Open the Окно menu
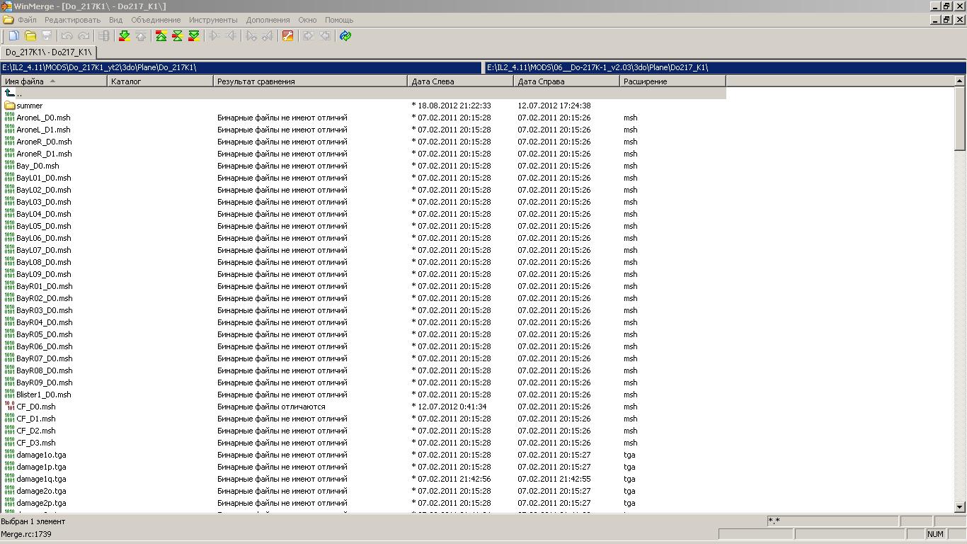The height and width of the screenshot is (544, 967). point(307,20)
